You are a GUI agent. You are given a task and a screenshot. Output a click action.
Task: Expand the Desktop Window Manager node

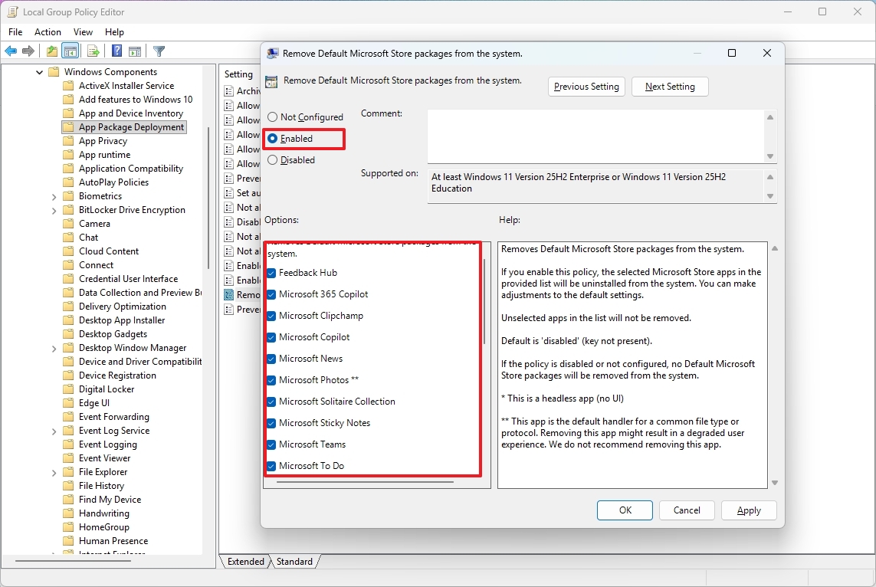(x=53, y=347)
